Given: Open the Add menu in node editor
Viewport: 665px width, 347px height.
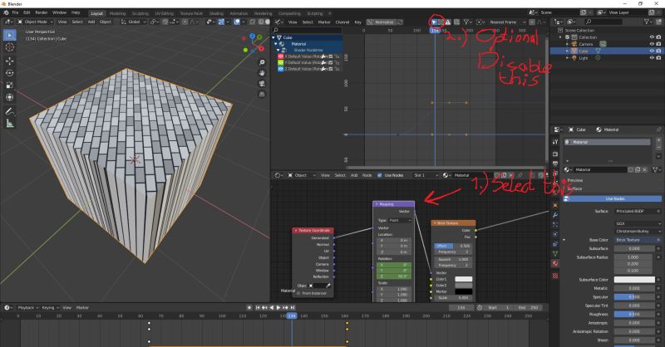Looking at the screenshot, I should tap(354, 175).
